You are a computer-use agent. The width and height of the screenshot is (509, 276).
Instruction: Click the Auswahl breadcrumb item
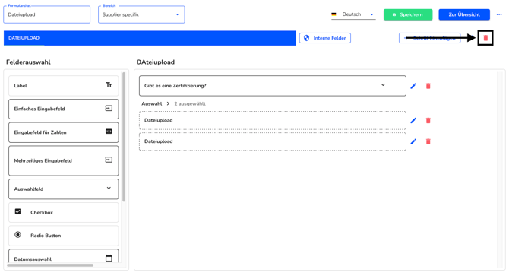point(152,104)
